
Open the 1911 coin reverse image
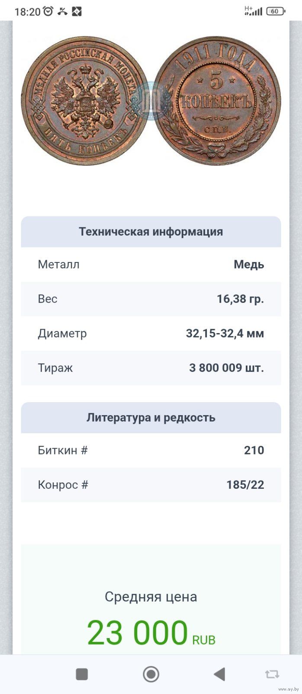(217, 101)
